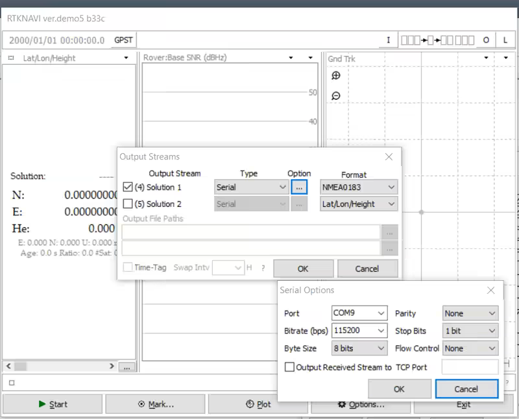Enable the Solution 2 output stream
The width and height of the screenshot is (519, 419).
coord(128,204)
